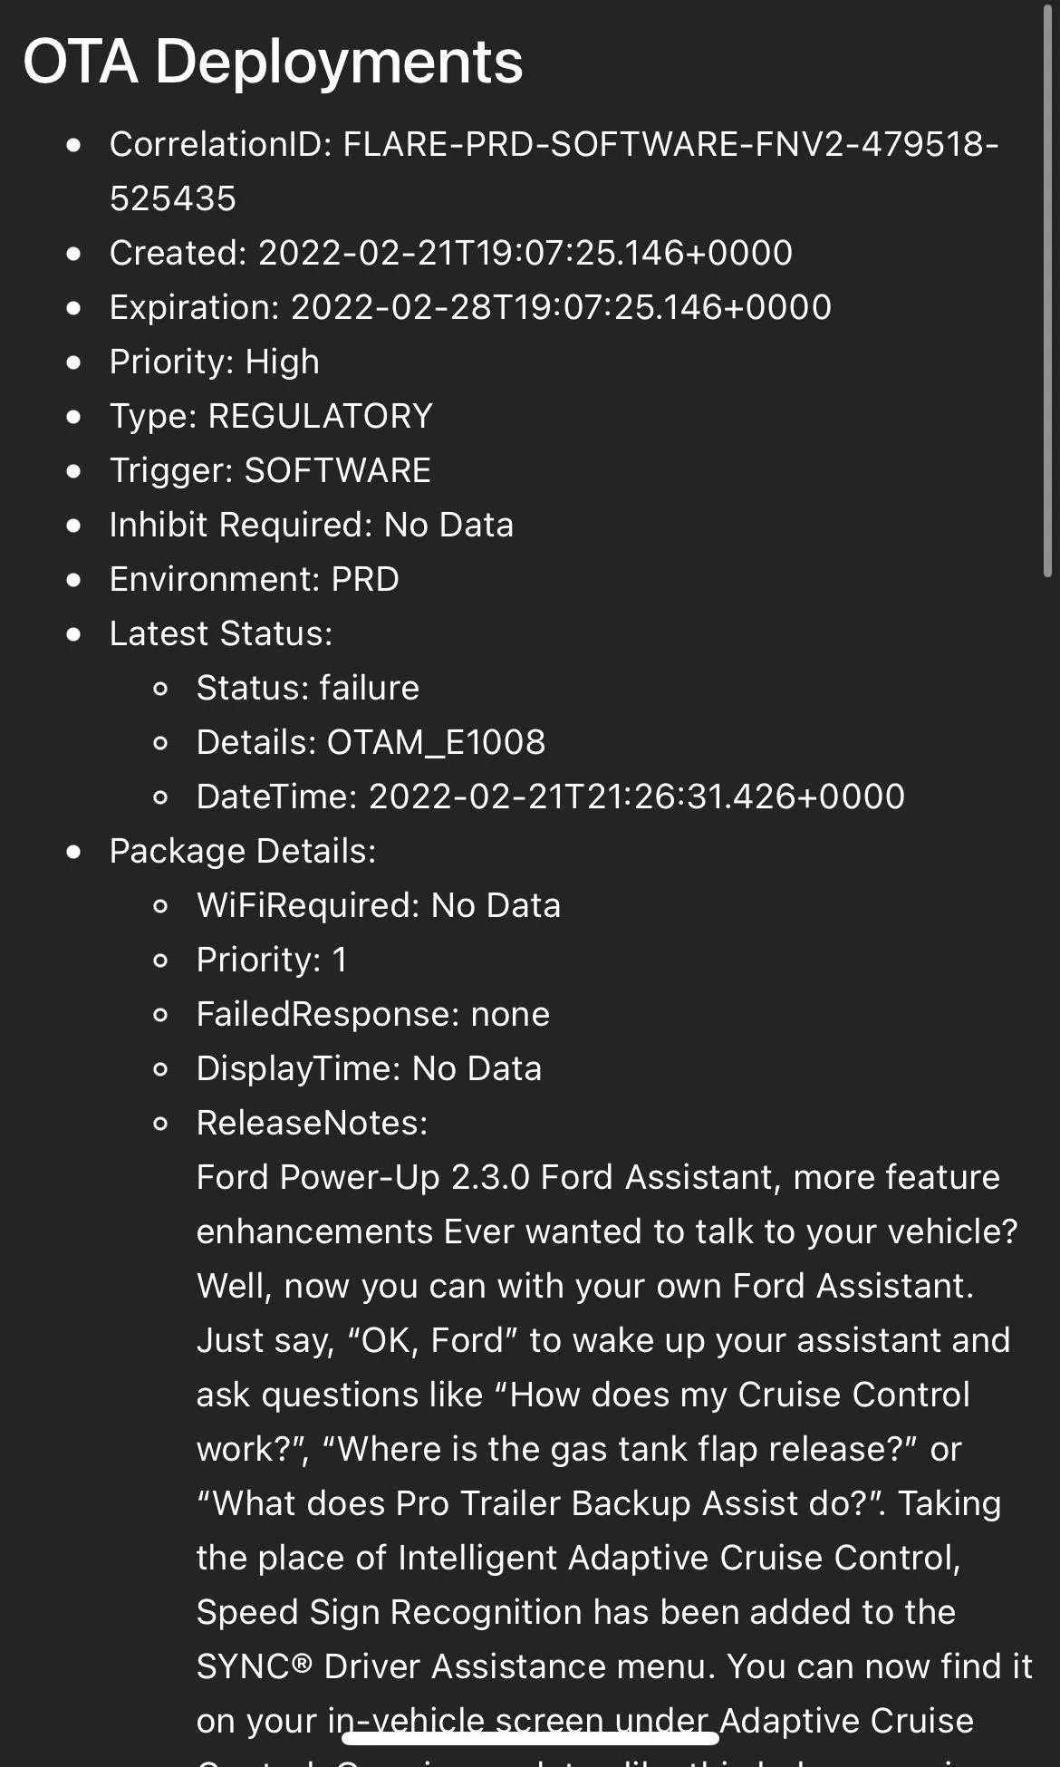Click the DisplayTime: No Data entry
Screen dimensions: 1060x1767
click(x=369, y=1069)
